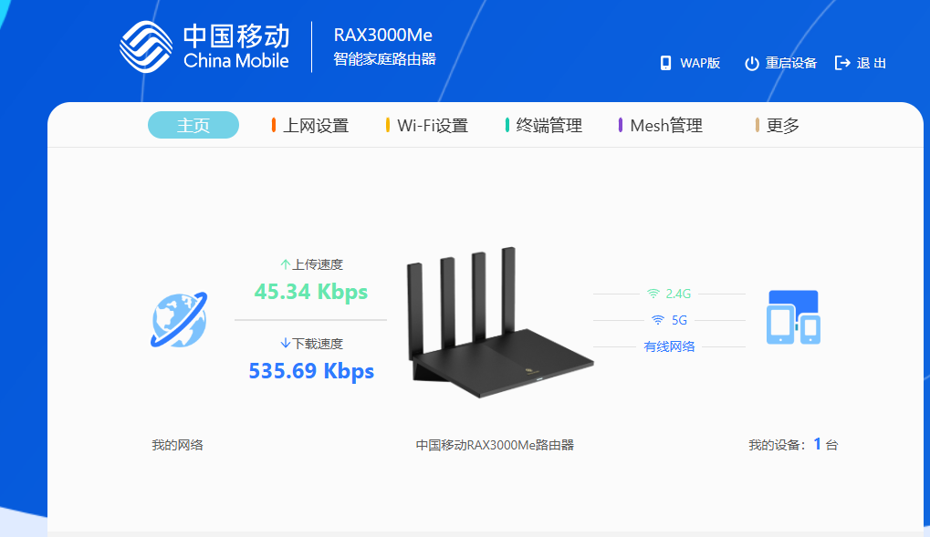Click the device count number 1
This screenshot has width=930, height=537.
click(817, 444)
